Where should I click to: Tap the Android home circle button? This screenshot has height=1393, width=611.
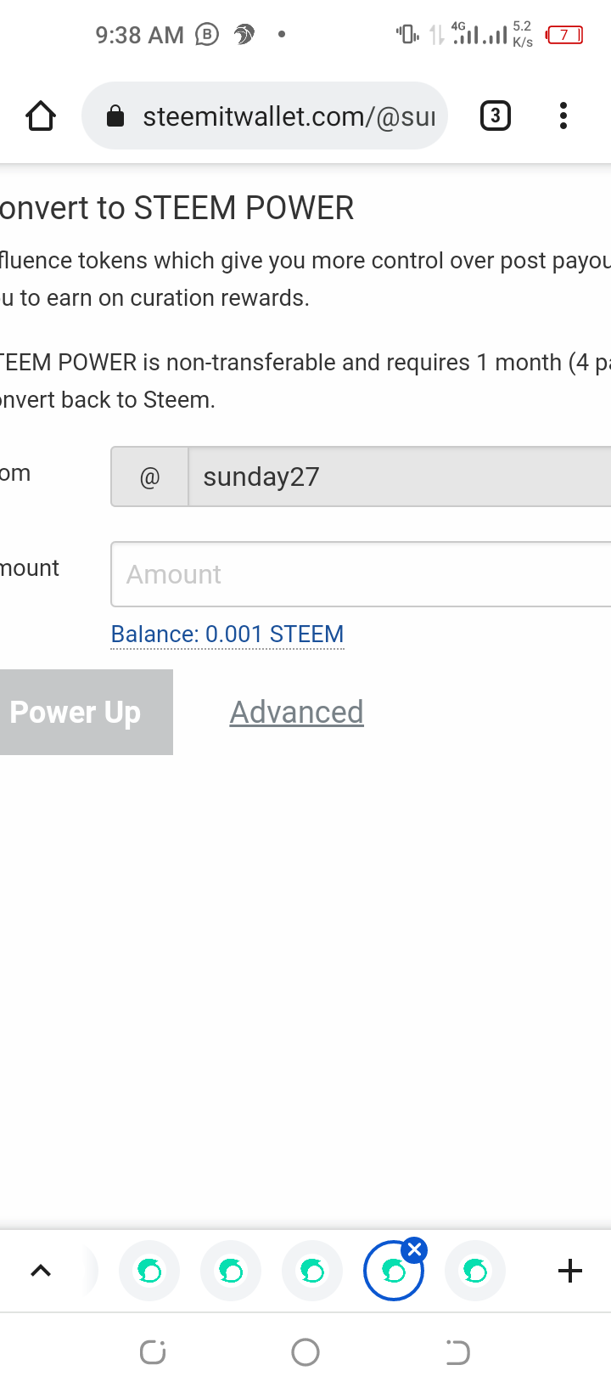pyautogui.click(x=305, y=1351)
